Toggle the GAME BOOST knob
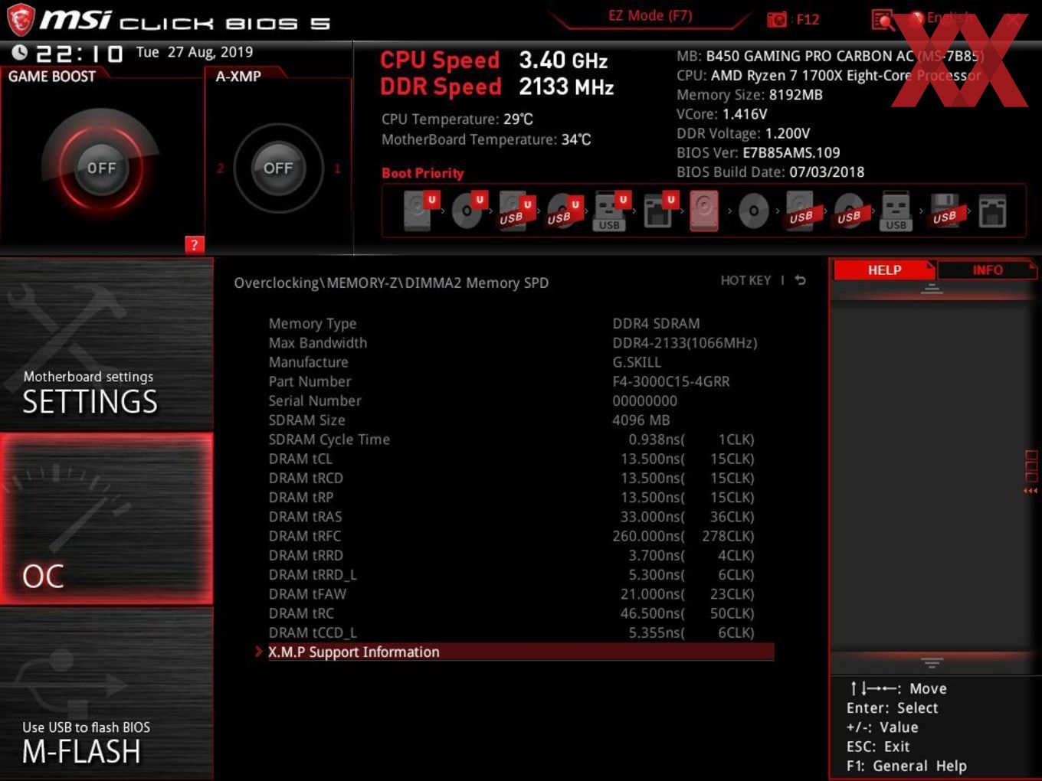 click(x=101, y=168)
